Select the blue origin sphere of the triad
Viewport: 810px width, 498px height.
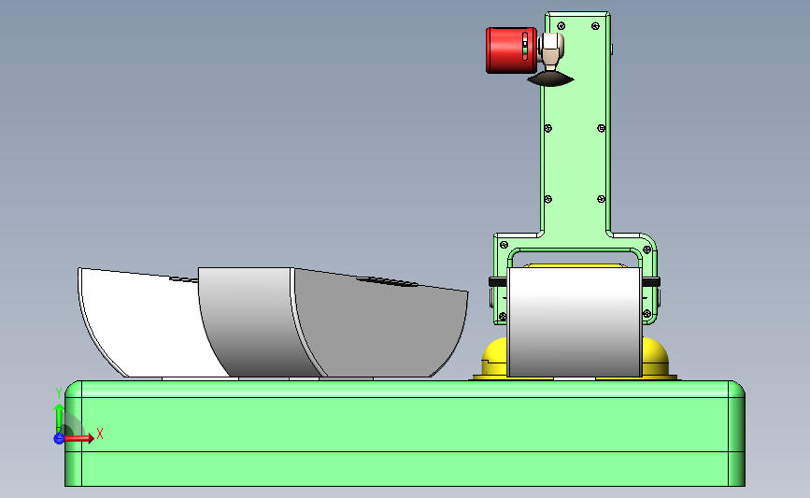(59, 438)
